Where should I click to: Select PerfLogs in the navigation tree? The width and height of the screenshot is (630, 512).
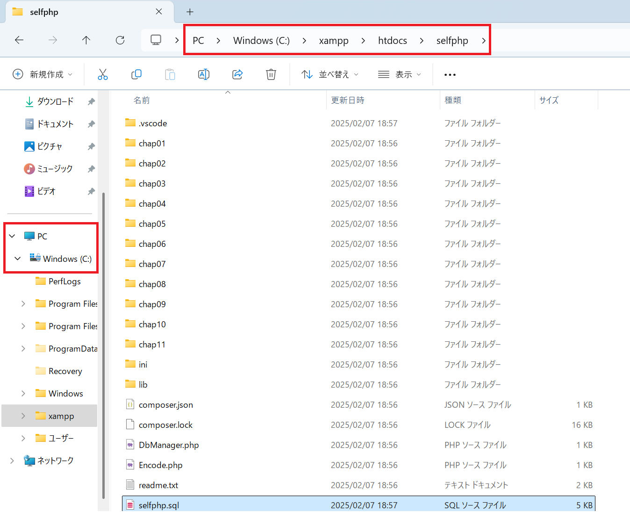click(x=58, y=281)
